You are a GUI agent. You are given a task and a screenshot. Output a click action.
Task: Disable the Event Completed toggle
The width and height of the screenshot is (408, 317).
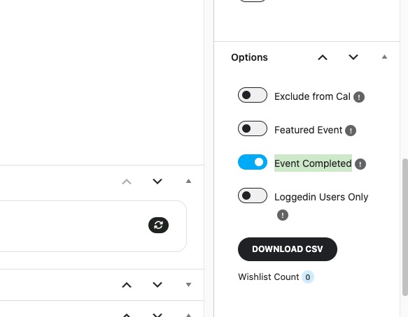coord(253,162)
